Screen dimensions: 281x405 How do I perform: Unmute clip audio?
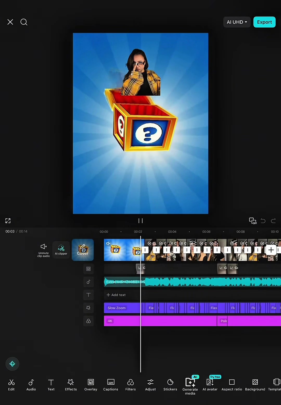coord(43,250)
